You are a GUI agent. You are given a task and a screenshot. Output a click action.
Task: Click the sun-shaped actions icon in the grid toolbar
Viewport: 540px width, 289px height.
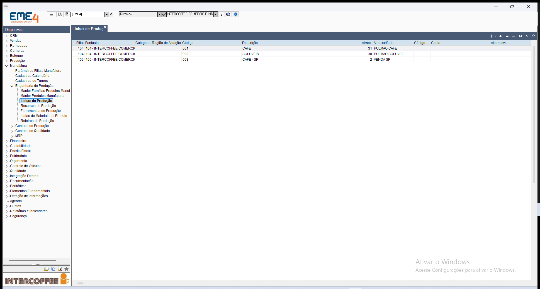tap(492, 36)
